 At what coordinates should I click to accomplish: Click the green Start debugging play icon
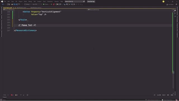click(x=44, y=4)
